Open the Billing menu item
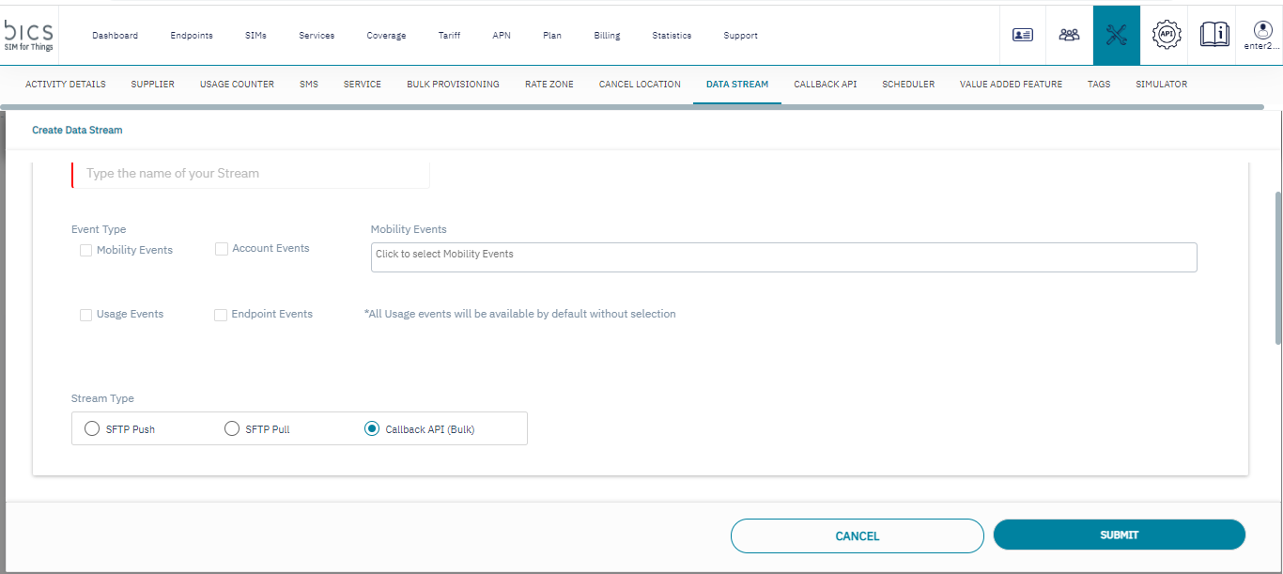Screen dimensions: 1283x574 click(607, 36)
